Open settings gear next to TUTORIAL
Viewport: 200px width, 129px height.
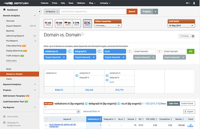coord(193,36)
